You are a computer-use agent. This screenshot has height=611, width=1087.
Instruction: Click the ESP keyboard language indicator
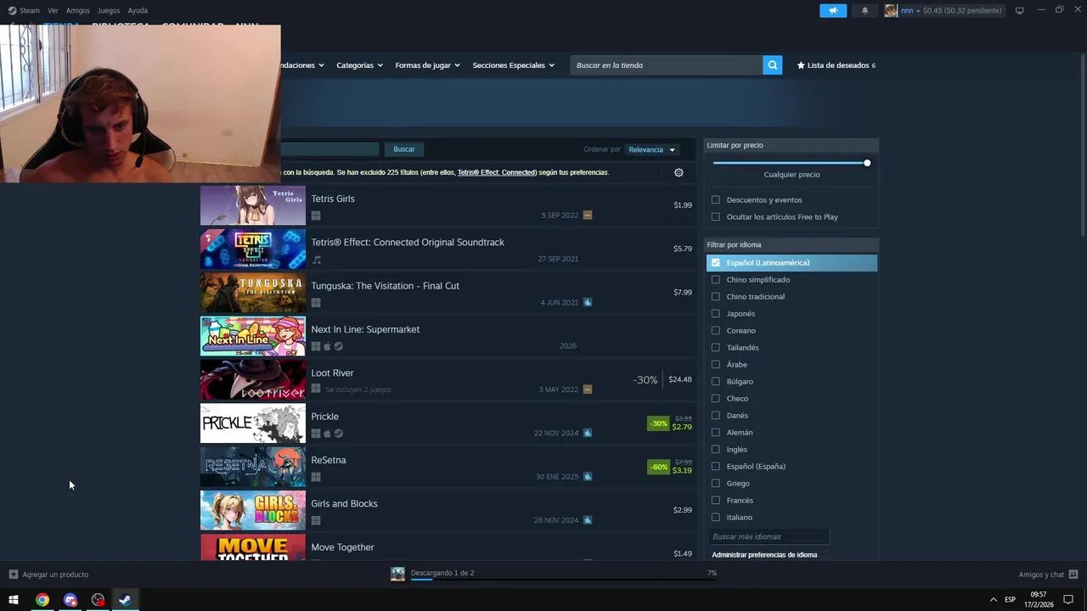tap(1010, 600)
